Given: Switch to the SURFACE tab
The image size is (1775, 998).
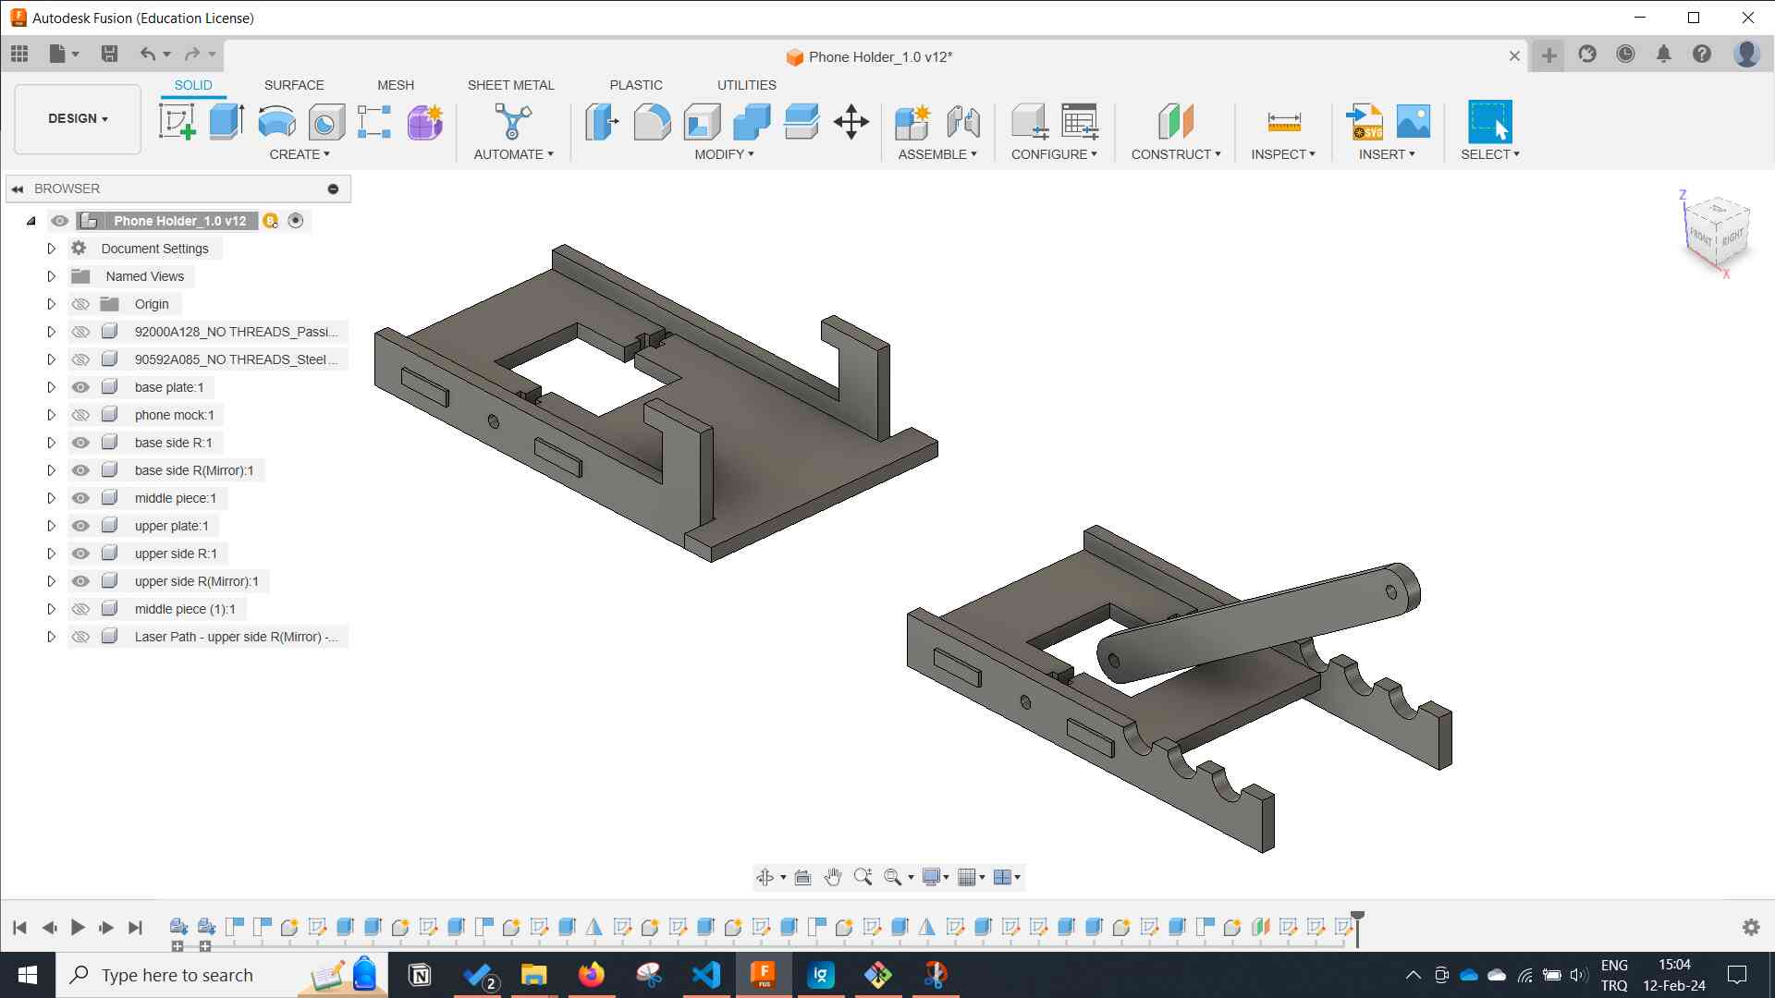Looking at the screenshot, I should click(x=294, y=85).
